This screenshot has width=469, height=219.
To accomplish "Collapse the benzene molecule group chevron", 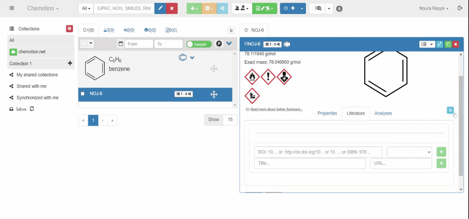I will (x=192, y=58).
